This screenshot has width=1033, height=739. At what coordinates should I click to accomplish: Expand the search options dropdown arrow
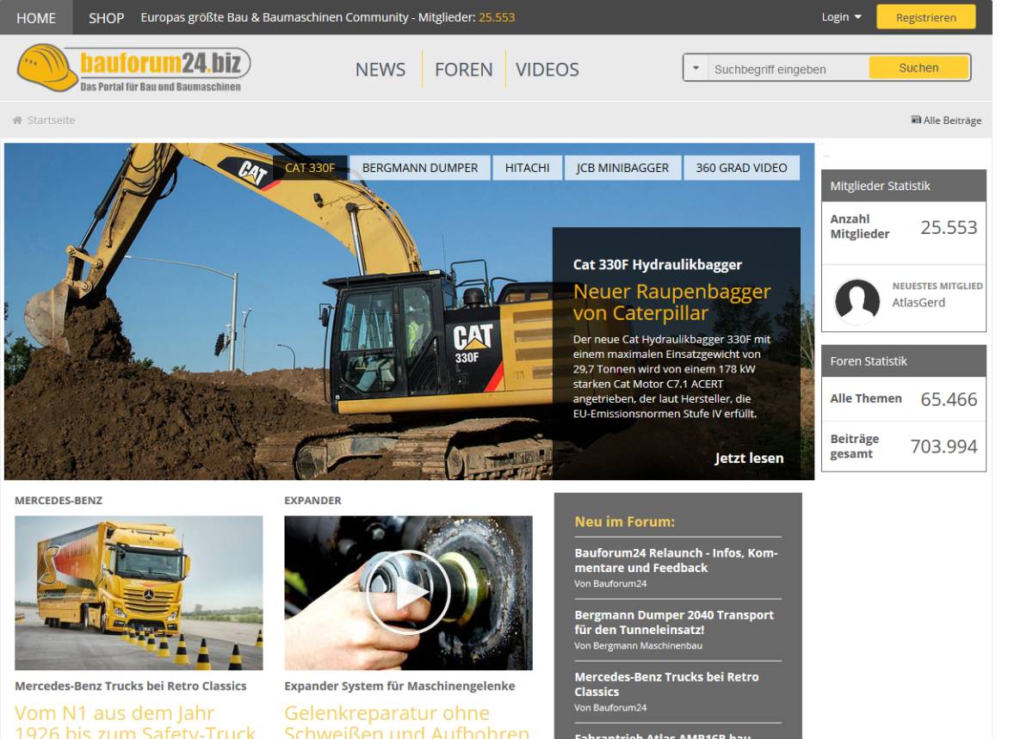coord(696,68)
